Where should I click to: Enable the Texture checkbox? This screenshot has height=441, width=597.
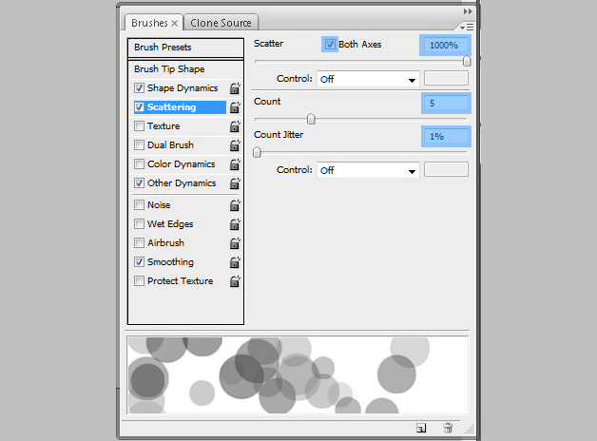[x=140, y=126]
